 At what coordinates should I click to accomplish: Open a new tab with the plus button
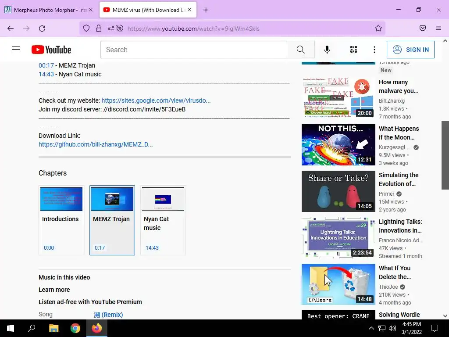click(206, 10)
